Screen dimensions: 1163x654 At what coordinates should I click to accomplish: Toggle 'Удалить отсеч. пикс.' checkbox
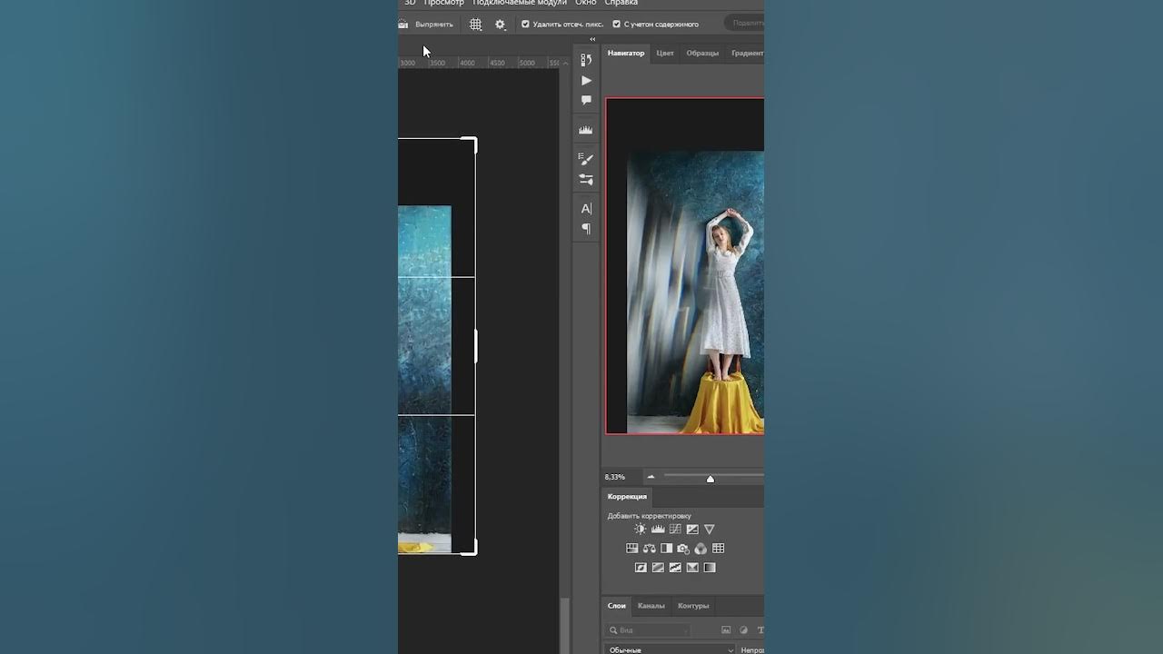[x=525, y=25]
